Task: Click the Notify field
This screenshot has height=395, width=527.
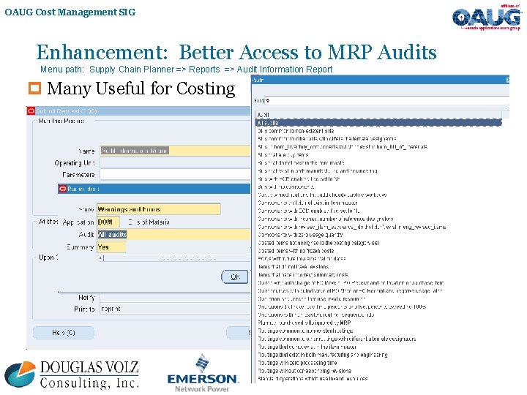Action: click(175, 298)
